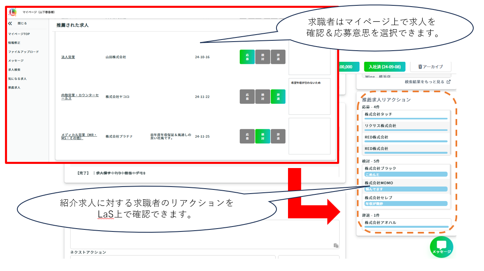Select 検討 for the メディカル営業 job
Image resolution: width=484 pixels, height=271 pixels.
click(262, 136)
